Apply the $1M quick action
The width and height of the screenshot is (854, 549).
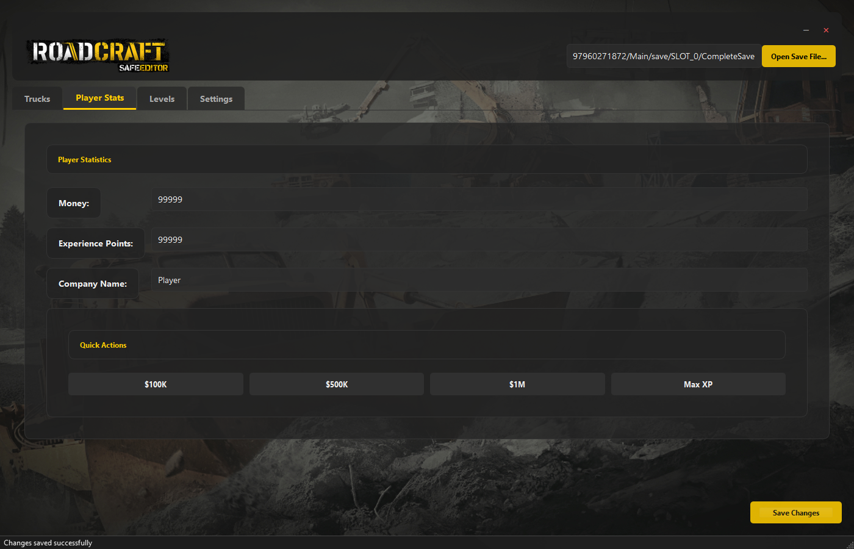pos(517,384)
